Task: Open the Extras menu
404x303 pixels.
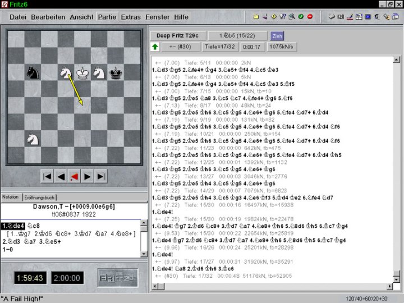Action: coord(131,17)
